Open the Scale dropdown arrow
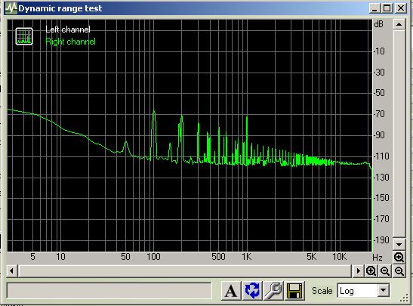 384,291
